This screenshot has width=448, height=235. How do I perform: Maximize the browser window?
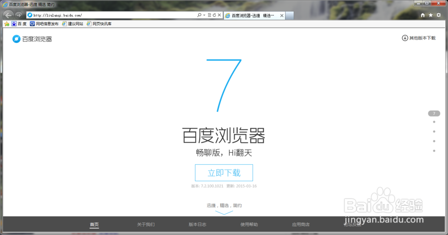427,4
